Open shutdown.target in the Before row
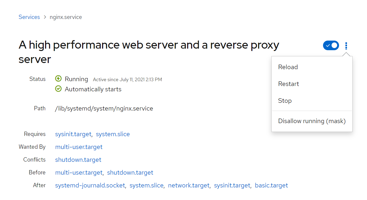This screenshot has height=200, width=367. [130, 172]
